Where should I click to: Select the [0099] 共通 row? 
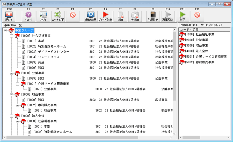36,62
